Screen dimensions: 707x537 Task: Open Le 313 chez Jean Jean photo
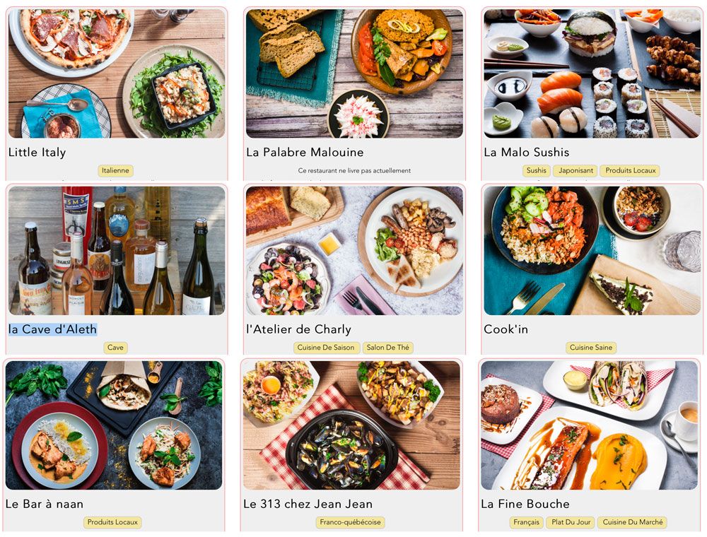(351, 425)
